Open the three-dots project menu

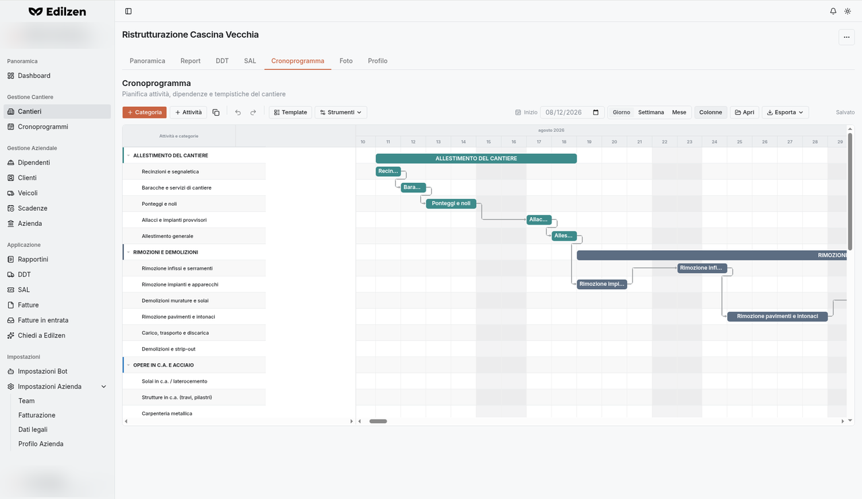[847, 38]
